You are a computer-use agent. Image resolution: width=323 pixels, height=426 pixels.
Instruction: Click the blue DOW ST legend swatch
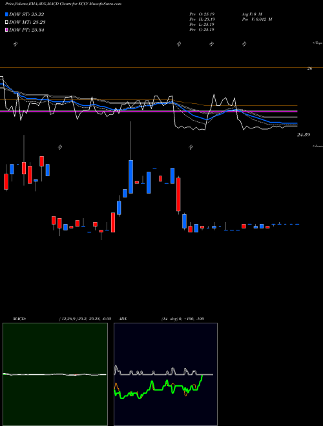pyautogui.click(x=7, y=14)
